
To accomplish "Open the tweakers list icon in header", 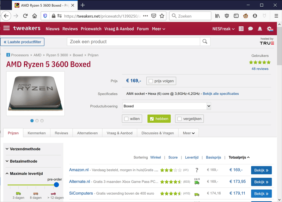I will click(241, 29).
